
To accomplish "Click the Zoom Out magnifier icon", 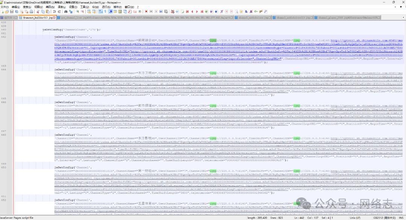I will (x=82, y=12).
